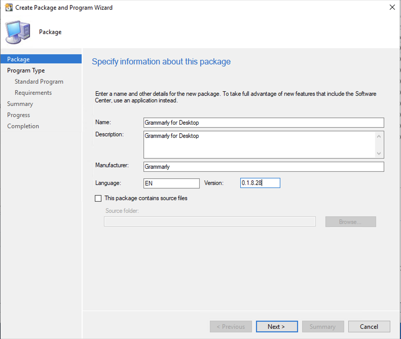Click the 'Language:' label
The image size is (401, 339).
[x=108, y=183]
